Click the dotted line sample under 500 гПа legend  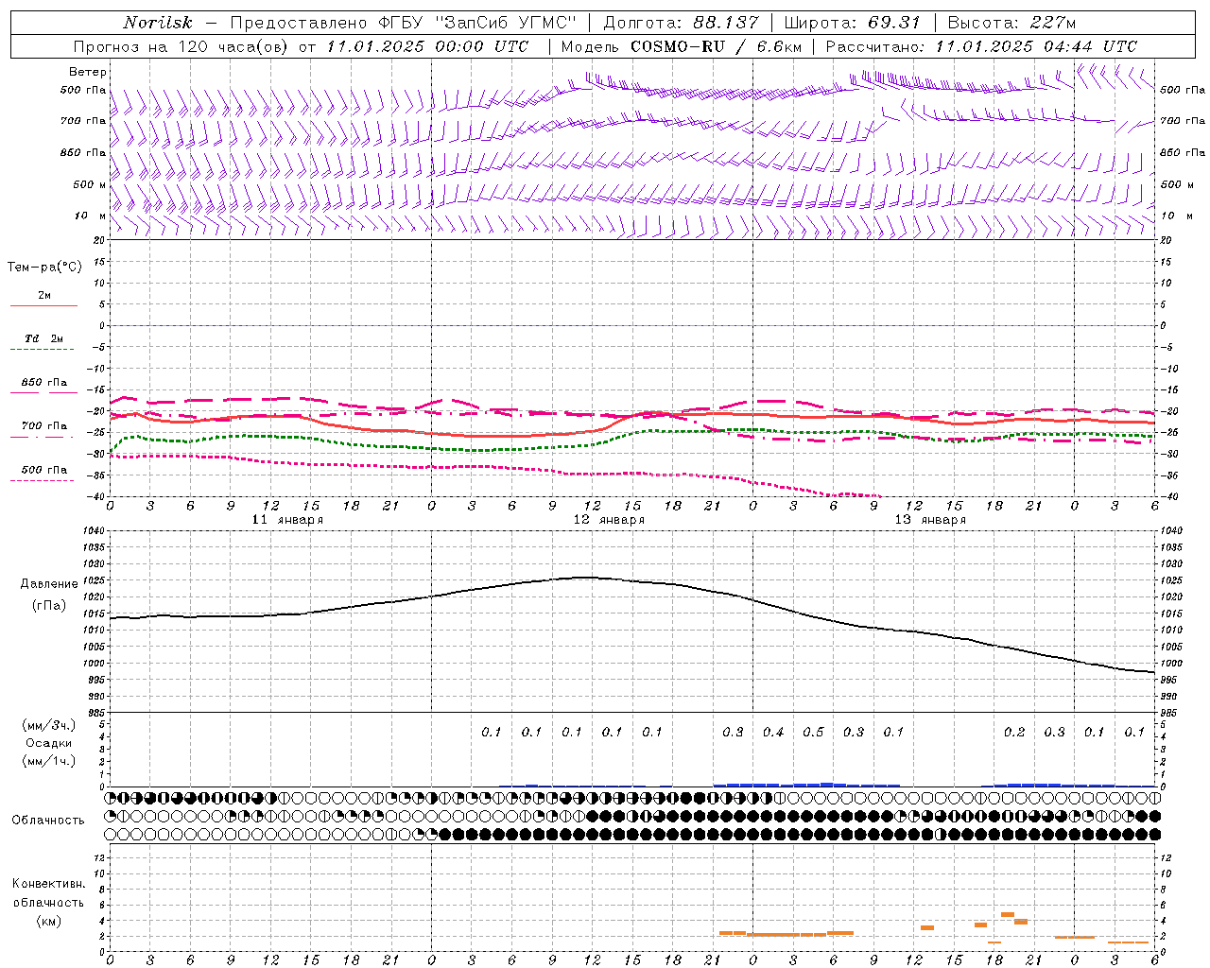(43, 480)
